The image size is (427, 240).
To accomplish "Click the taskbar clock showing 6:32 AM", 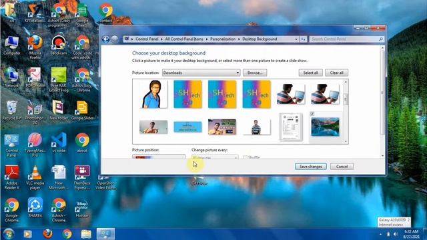I will pyautogui.click(x=412, y=234).
